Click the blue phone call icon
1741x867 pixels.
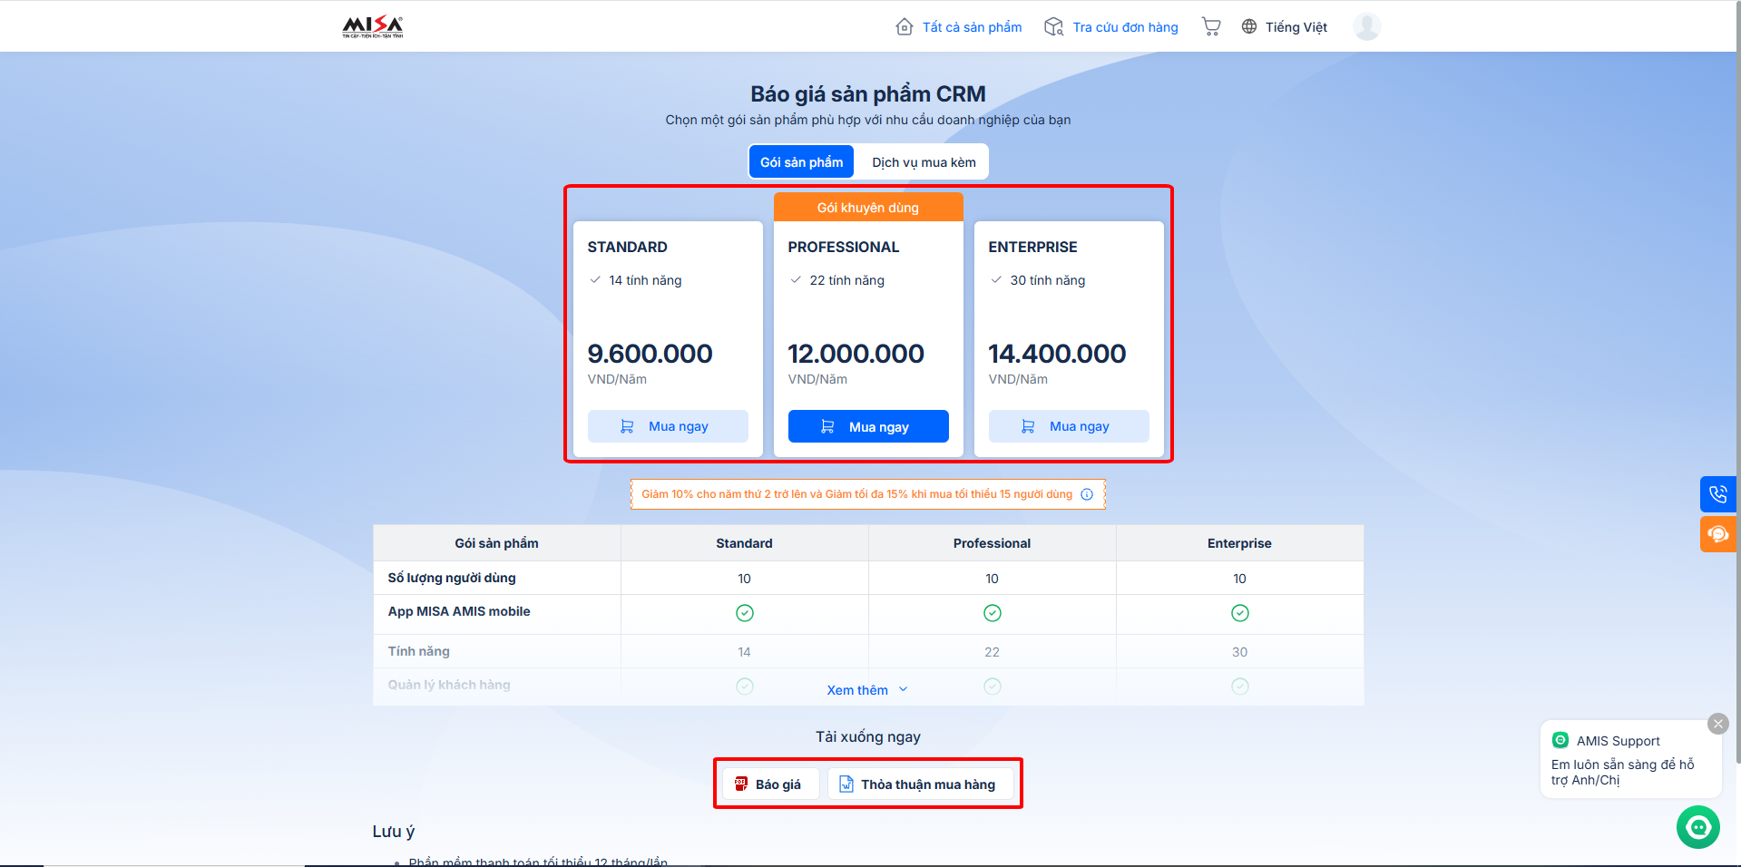point(1717,494)
